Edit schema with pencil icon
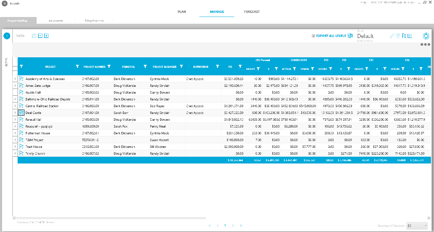Viewport: 434px width, 232px height. coord(392,36)
